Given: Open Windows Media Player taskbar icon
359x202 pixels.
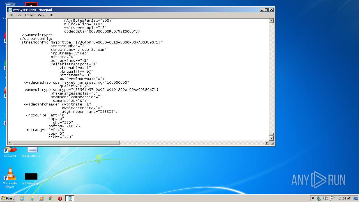Looking at the screenshot, I should (41, 198).
